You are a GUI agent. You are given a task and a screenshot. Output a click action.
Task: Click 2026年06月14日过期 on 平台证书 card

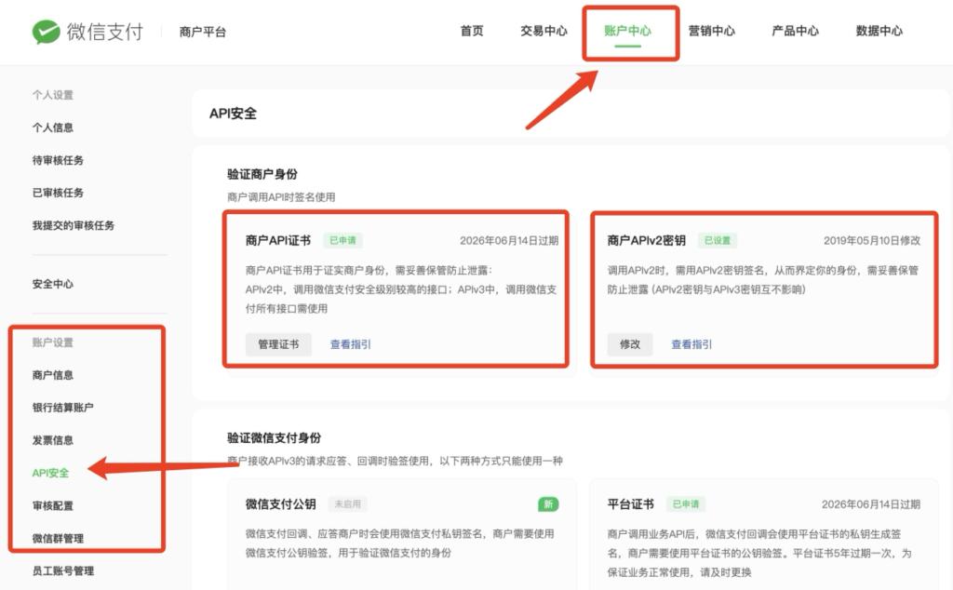tap(871, 504)
